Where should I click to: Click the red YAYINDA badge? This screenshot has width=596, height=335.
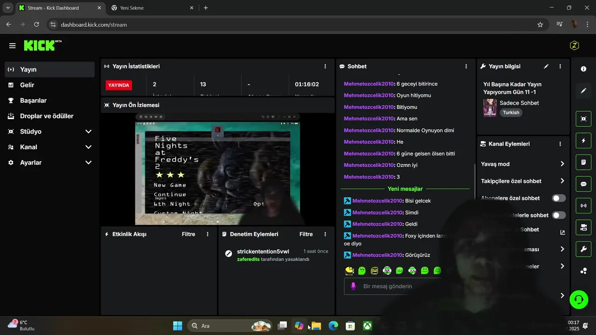[119, 85]
